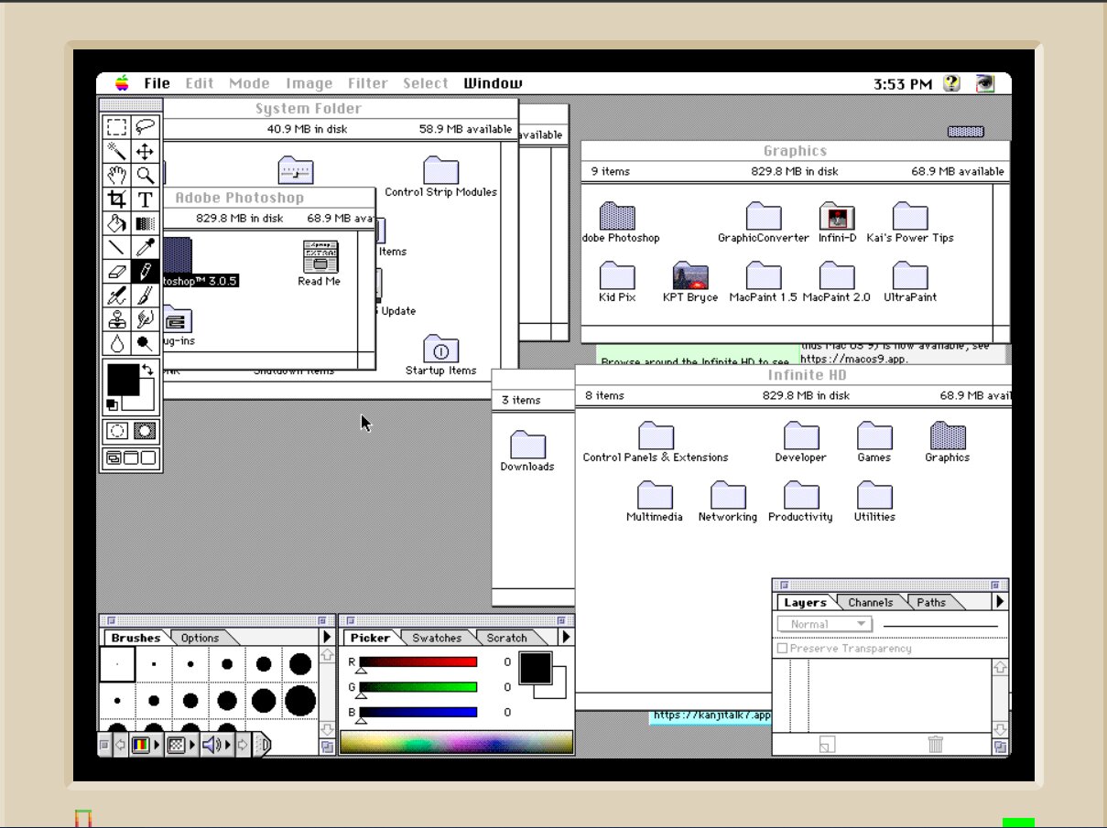Click the toolbox foreground color swatch
This screenshot has width=1107, height=828.
122,379
